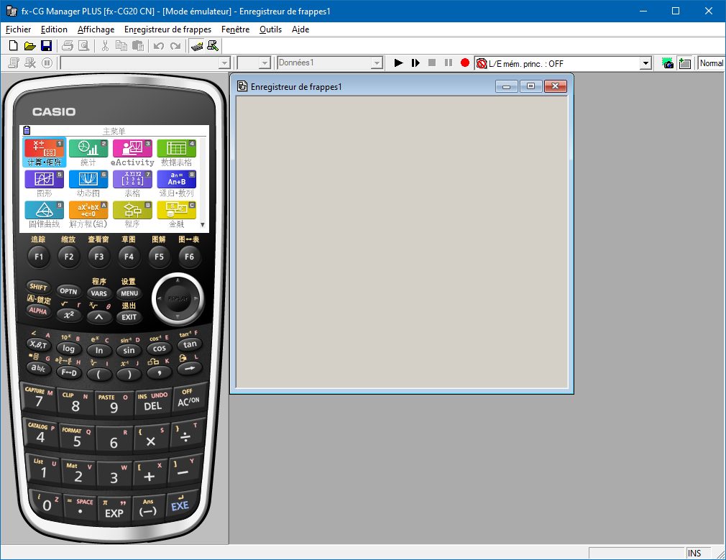Start recording with the red circle button

click(465, 63)
